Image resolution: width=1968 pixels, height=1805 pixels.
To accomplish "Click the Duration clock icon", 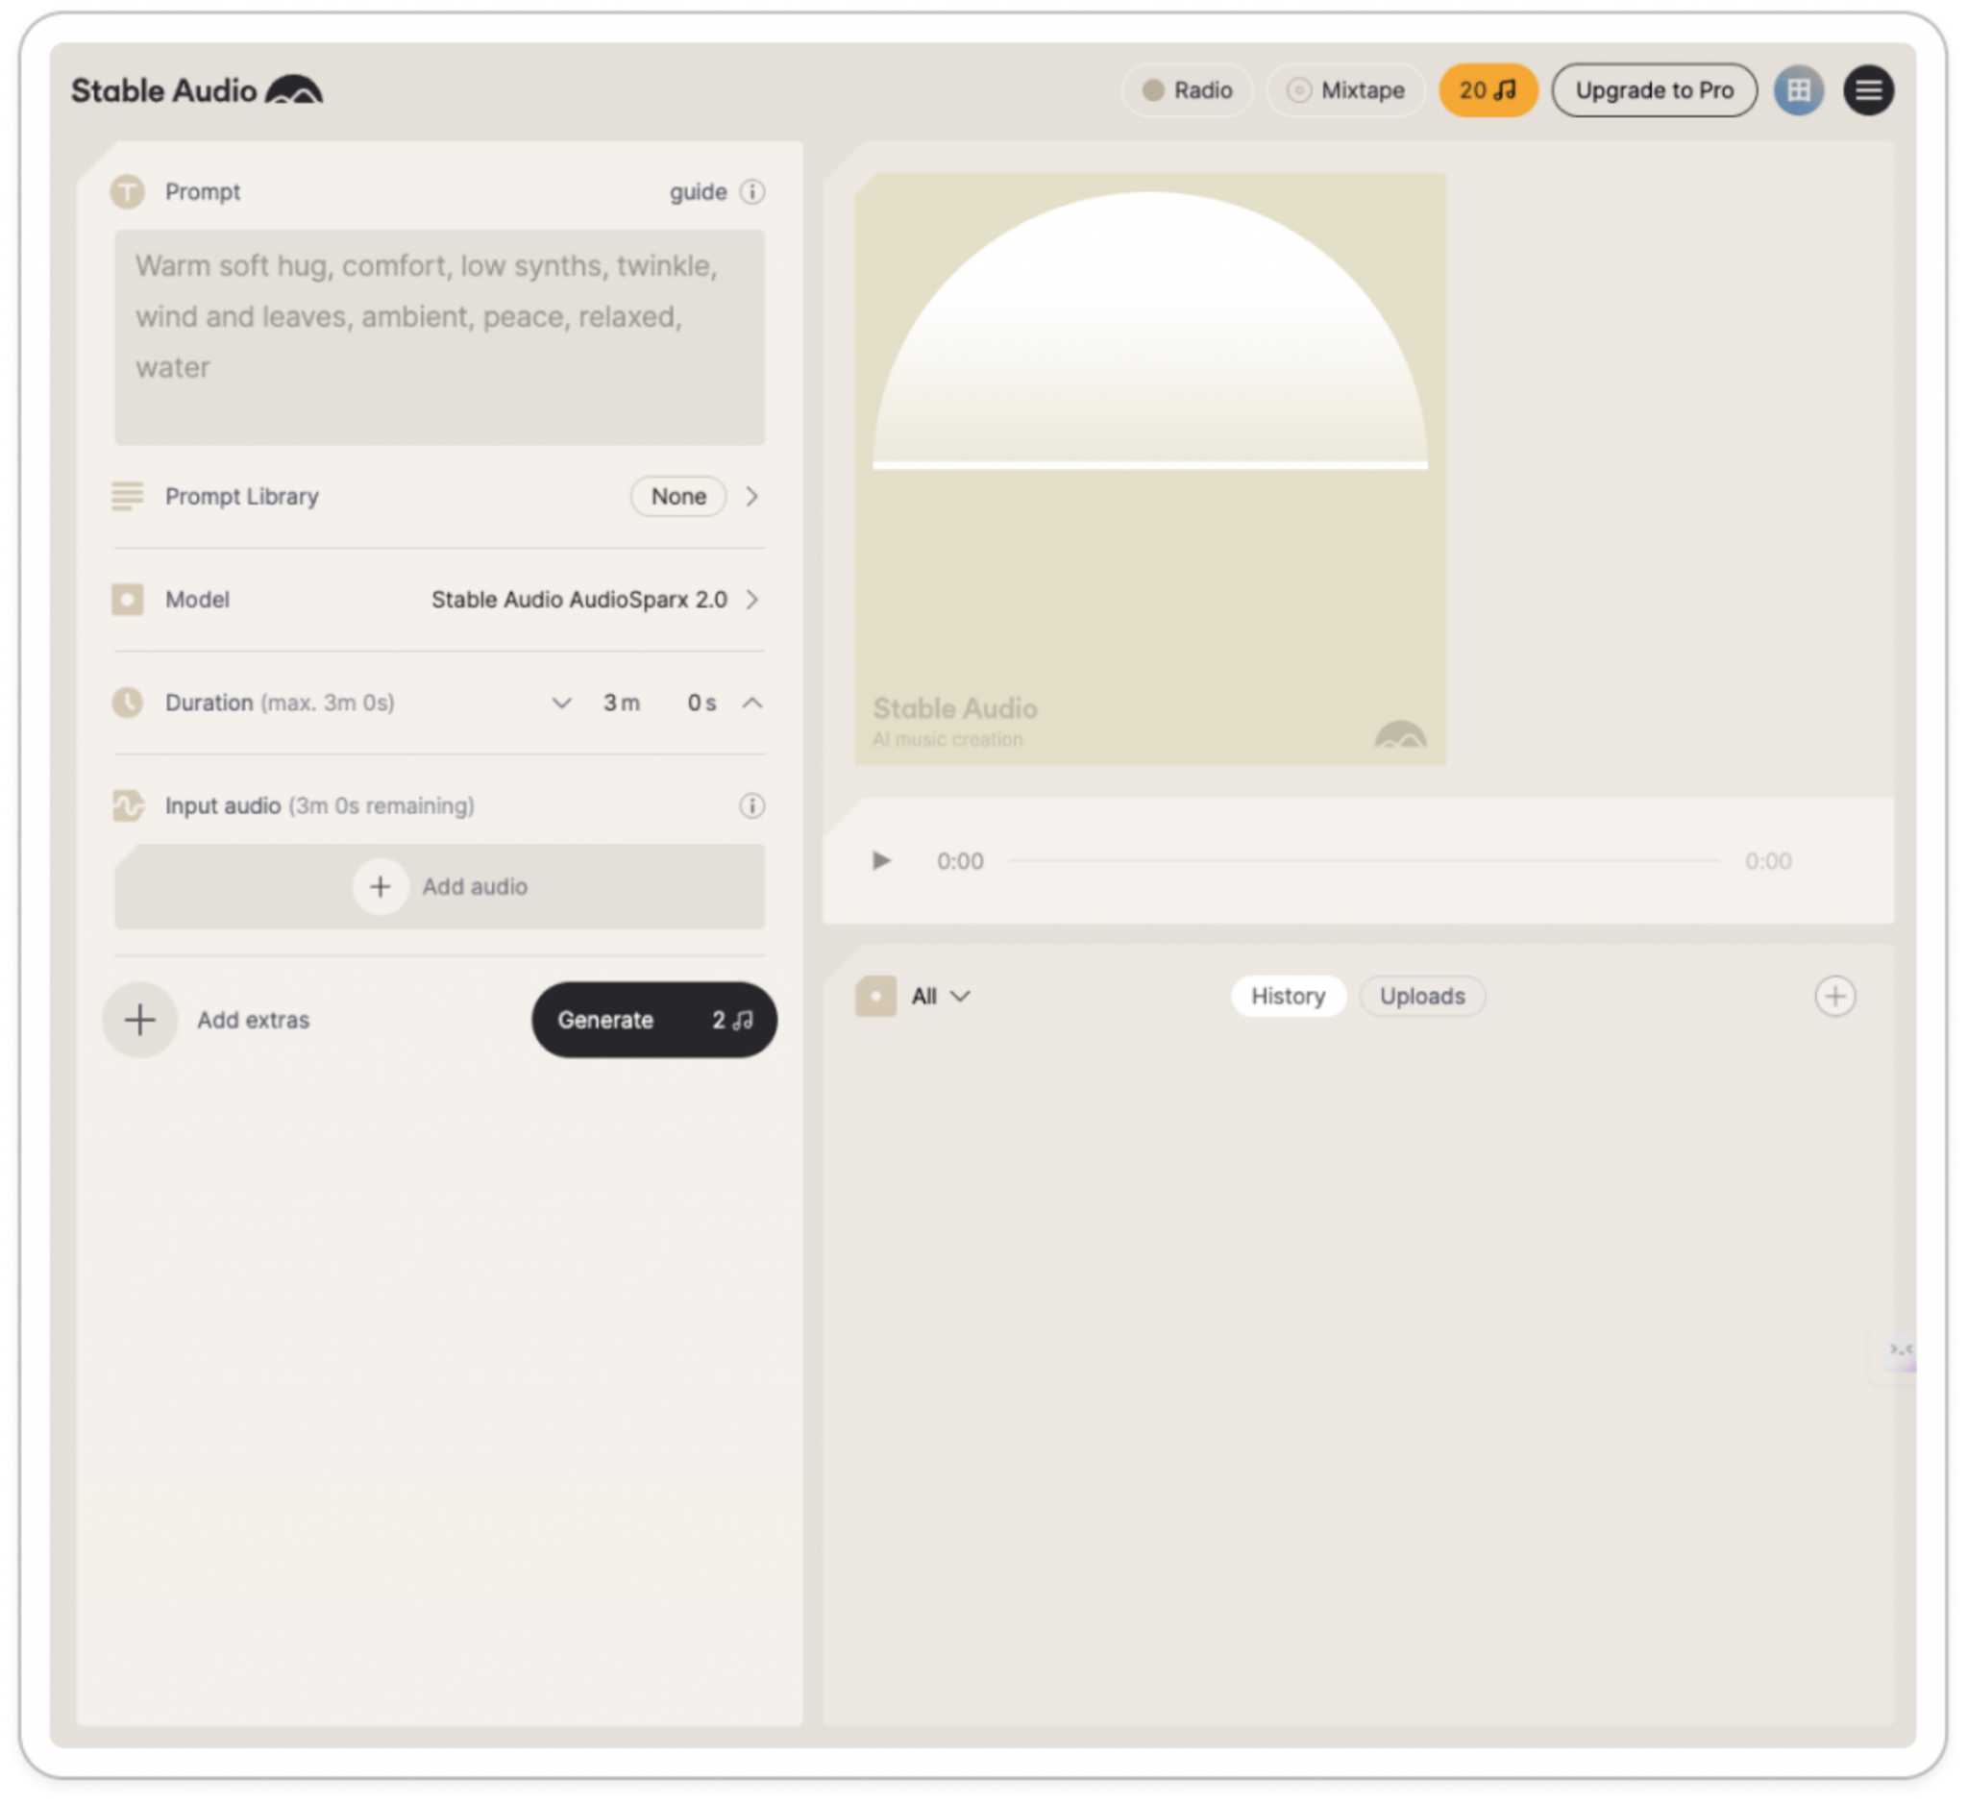I will click(x=127, y=703).
